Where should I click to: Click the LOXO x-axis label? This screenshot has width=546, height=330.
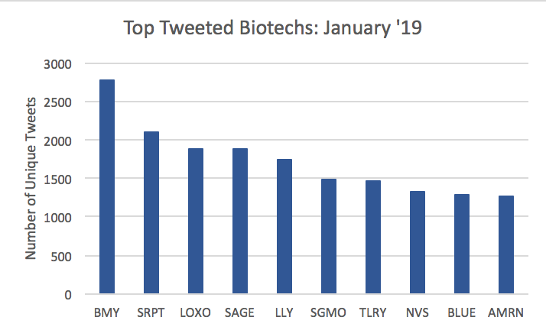195,312
